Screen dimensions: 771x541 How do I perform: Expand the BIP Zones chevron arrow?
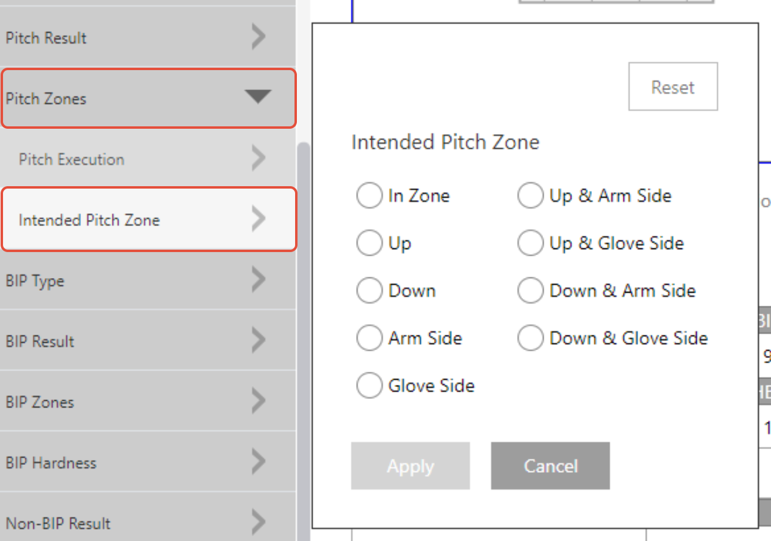click(259, 401)
